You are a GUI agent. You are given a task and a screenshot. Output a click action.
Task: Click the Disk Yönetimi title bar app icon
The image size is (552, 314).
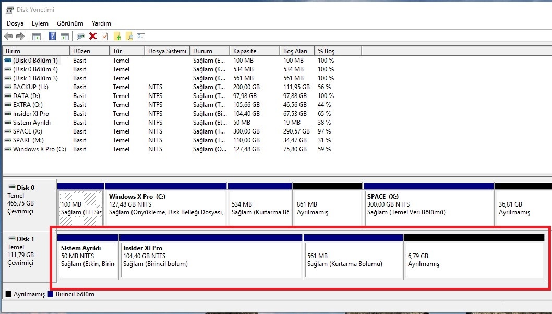(9, 9)
